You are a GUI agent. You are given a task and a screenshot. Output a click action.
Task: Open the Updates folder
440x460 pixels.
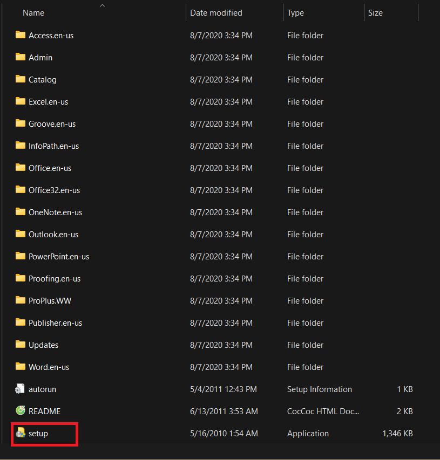click(43, 345)
